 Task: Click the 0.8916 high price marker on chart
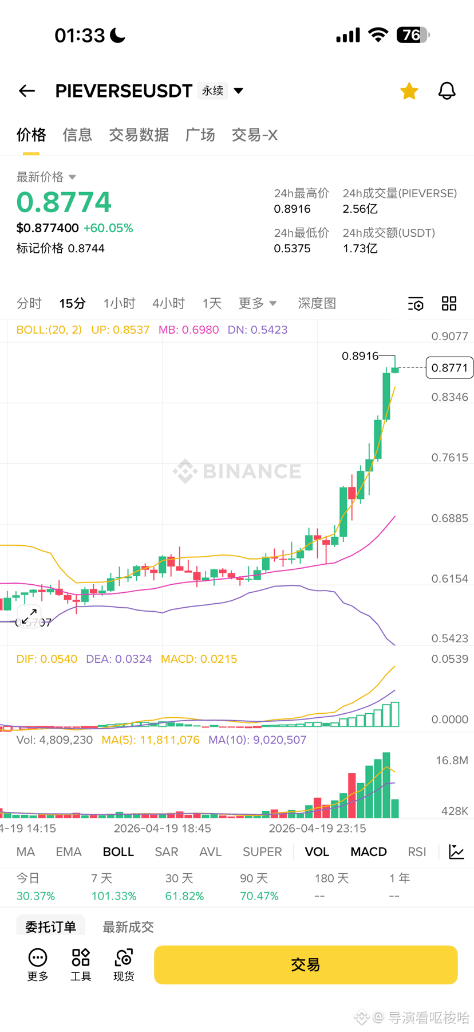point(360,356)
